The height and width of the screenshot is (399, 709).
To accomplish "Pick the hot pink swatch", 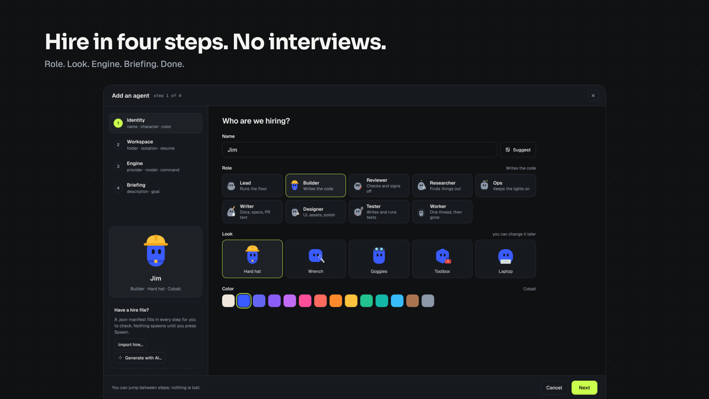I will (x=305, y=301).
